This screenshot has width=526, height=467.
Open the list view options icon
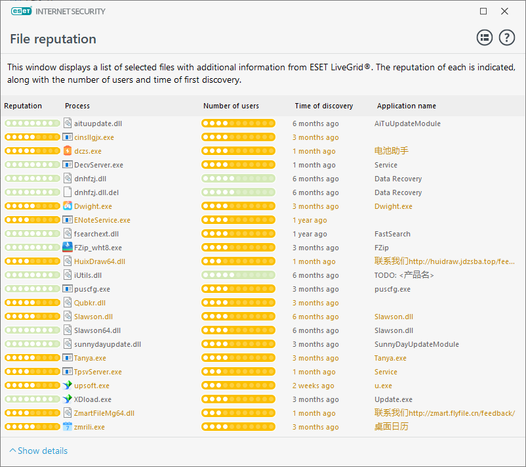[485, 37]
